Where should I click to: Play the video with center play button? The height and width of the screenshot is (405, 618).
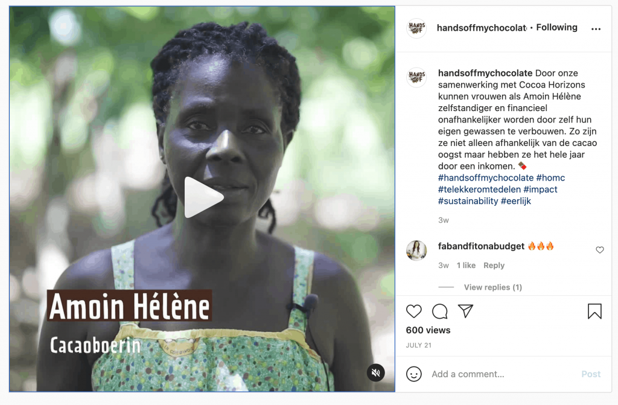pos(203,197)
